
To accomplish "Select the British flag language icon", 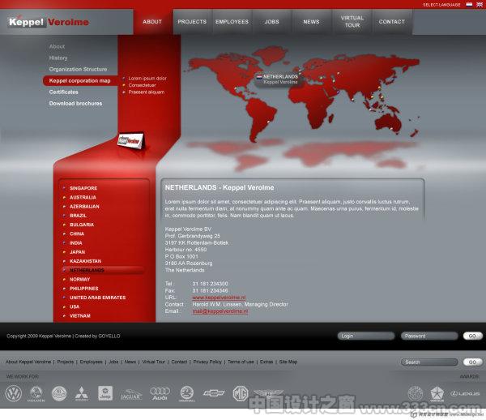I will (x=480, y=4).
